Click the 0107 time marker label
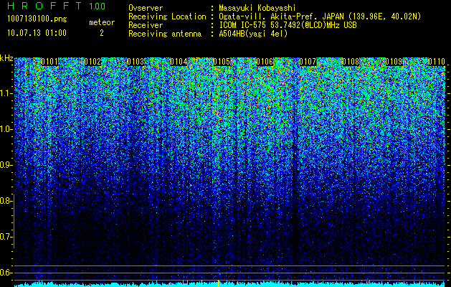The height and width of the screenshot is (287, 451). [308, 62]
